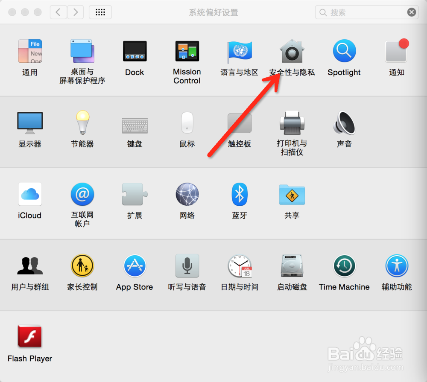Open 日期与时间 clock icon
Screen dimensions: 427x382
pyautogui.click(x=240, y=266)
